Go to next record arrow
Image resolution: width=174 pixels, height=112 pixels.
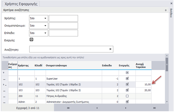(126, 108)
